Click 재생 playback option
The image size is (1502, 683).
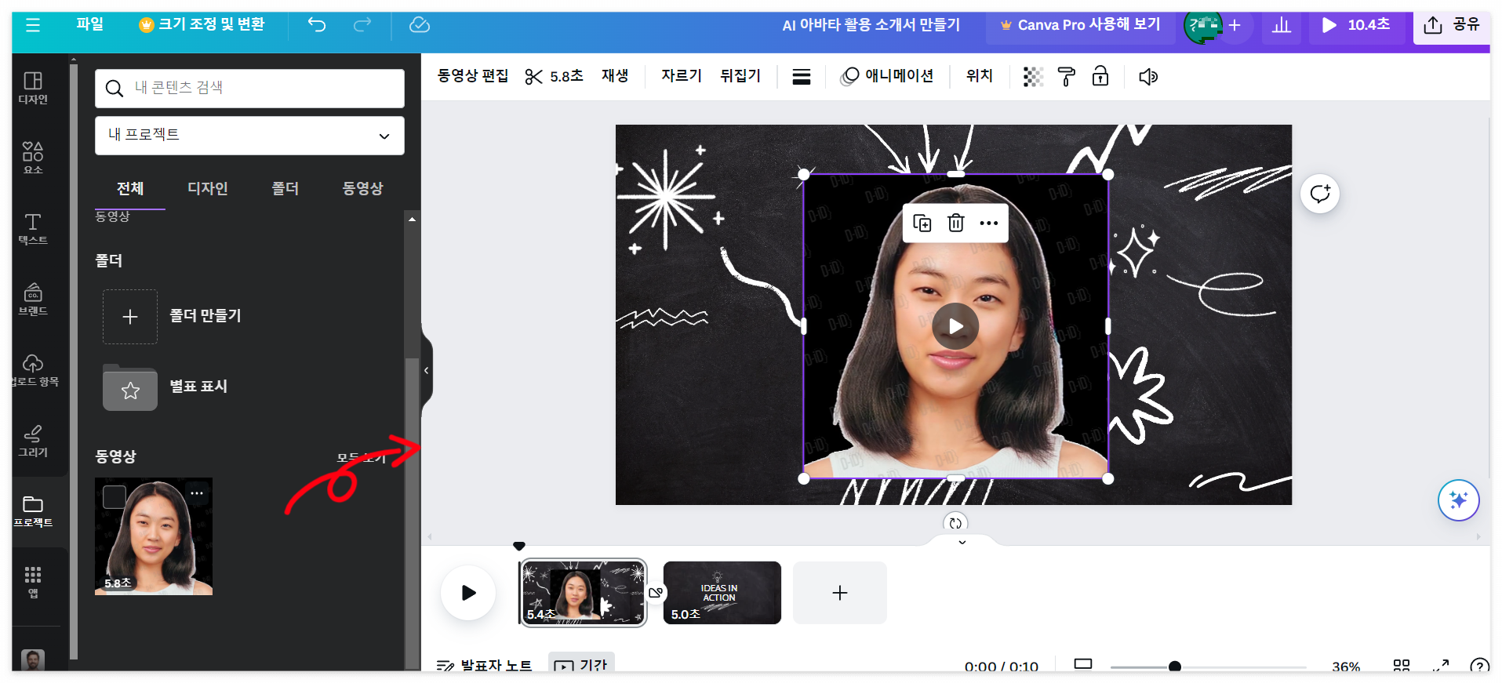tap(615, 76)
